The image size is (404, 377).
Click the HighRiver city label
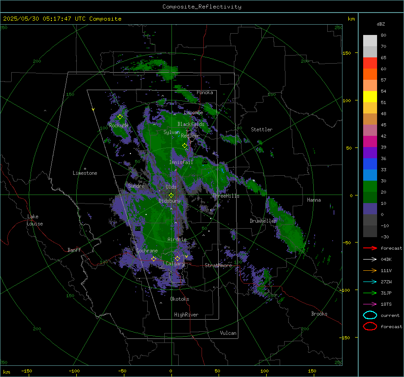(x=186, y=315)
